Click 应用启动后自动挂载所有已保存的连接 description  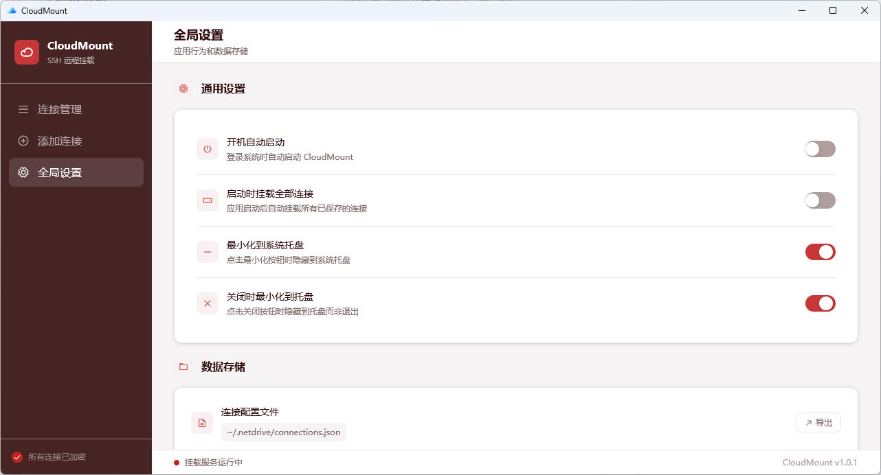[297, 209]
